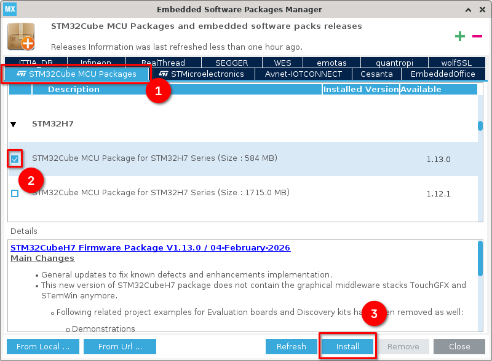The width and height of the screenshot is (492, 361).
Task: Click the package box icon in header
Action: [21, 37]
